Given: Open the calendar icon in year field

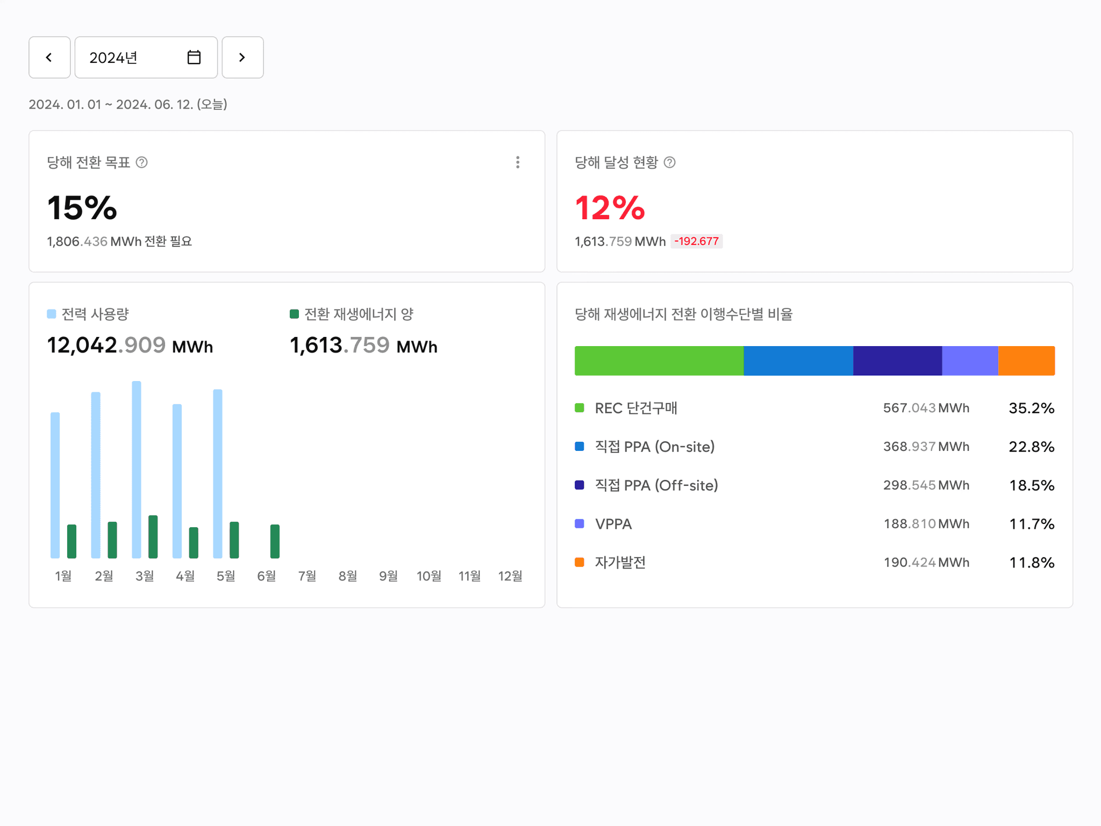Looking at the screenshot, I should click(x=194, y=58).
